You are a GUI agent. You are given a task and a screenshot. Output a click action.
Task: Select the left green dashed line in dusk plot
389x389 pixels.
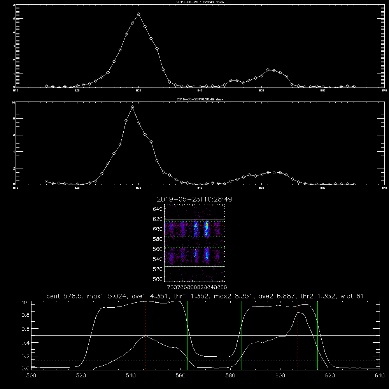pos(124,144)
